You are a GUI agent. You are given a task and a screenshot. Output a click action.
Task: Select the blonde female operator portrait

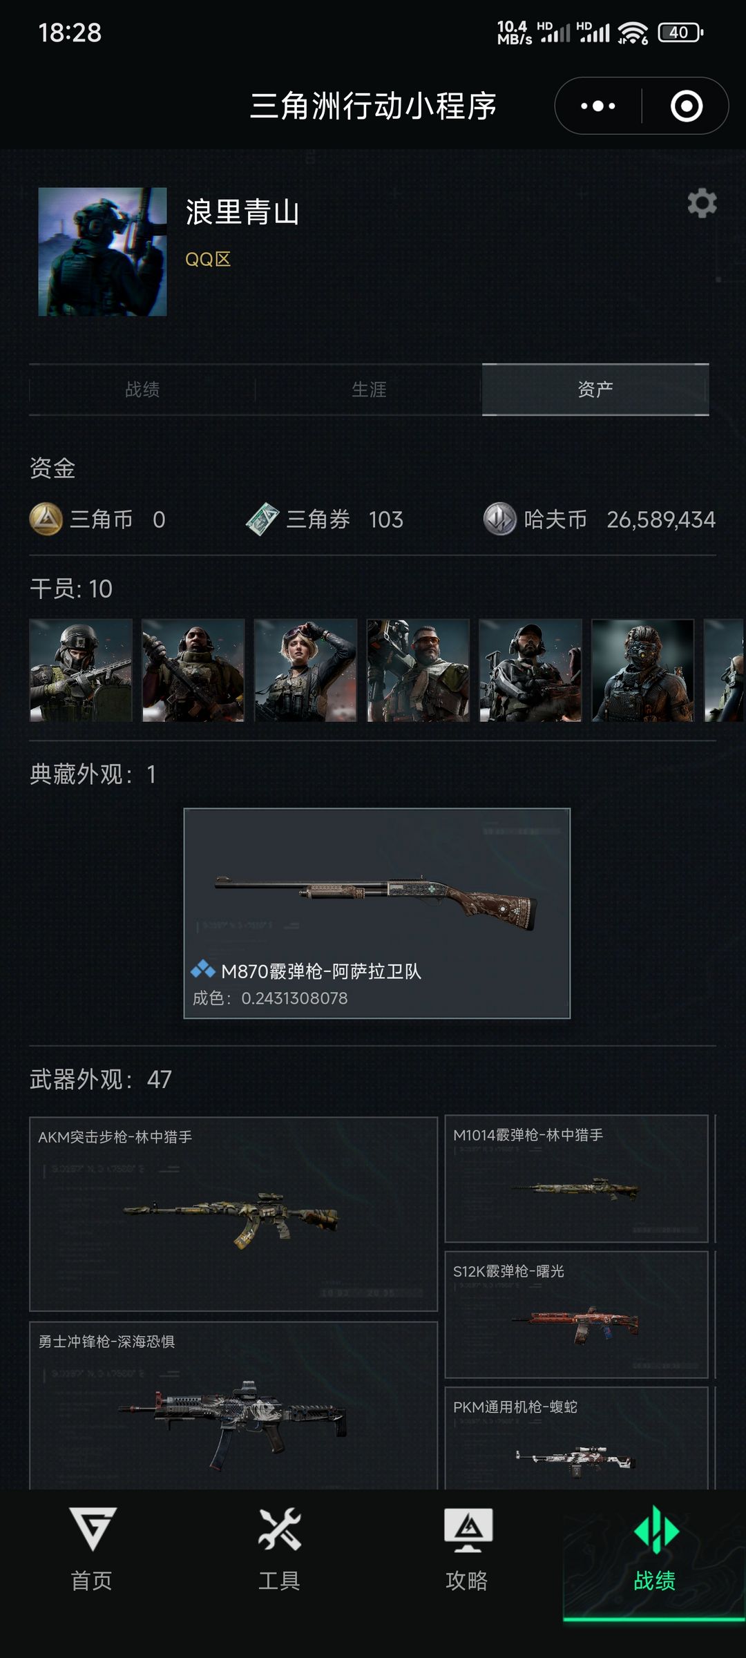(x=305, y=670)
